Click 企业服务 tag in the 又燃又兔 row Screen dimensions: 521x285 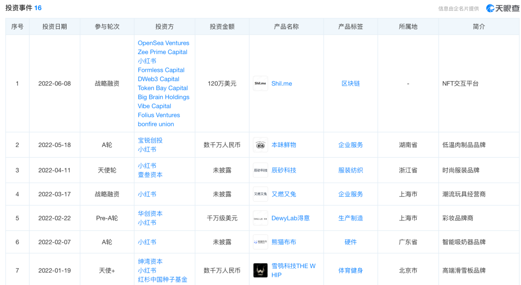(351, 194)
